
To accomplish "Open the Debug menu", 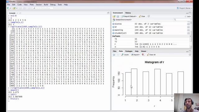I will [53, 5].
